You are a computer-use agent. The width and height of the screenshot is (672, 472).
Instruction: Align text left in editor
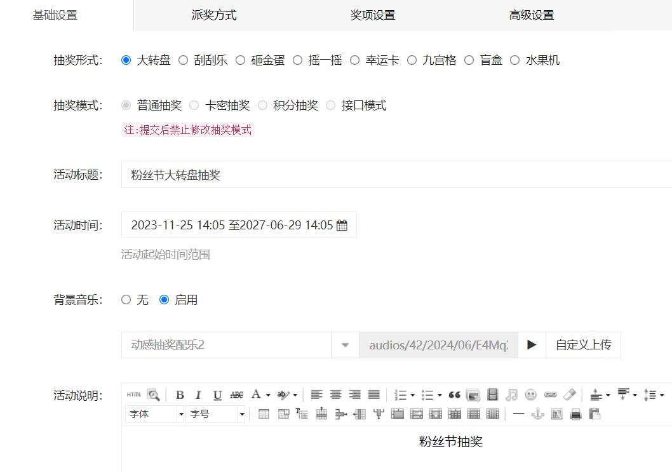point(316,394)
